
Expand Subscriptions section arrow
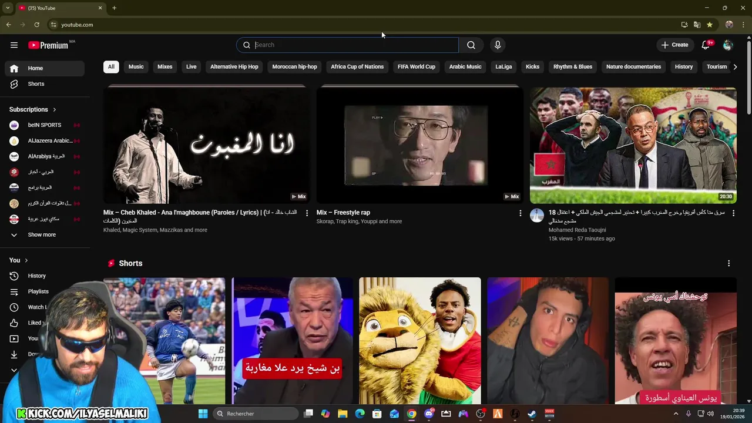pyautogui.click(x=54, y=109)
